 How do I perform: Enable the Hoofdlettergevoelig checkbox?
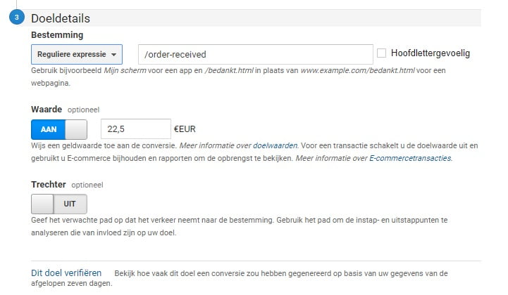click(x=382, y=53)
